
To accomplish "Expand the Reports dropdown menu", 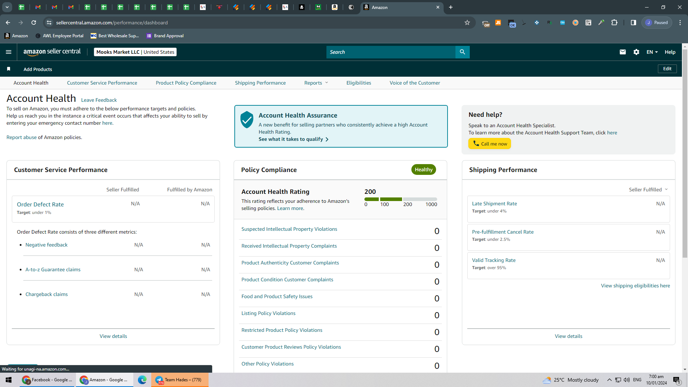I will pyautogui.click(x=316, y=83).
